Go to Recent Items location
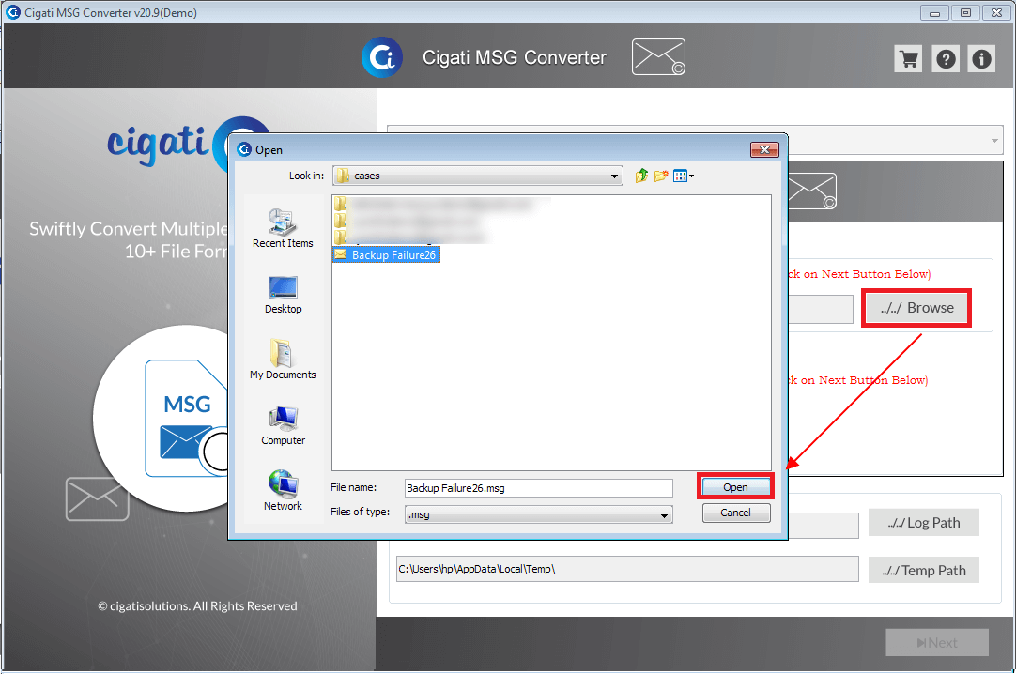The width and height of the screenshot is (1016, 674). coord(283,228)
